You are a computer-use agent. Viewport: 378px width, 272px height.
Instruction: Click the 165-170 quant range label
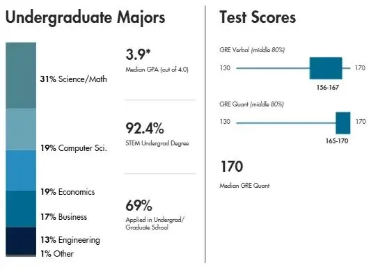(x=337, y=141)
